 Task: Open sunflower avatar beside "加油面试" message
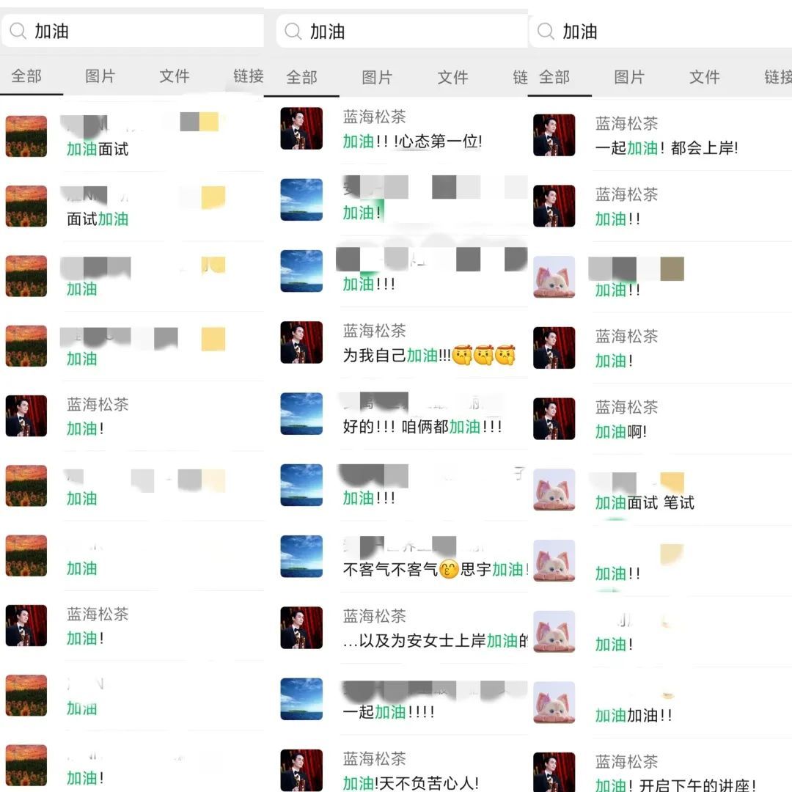[x=26, y=136]
